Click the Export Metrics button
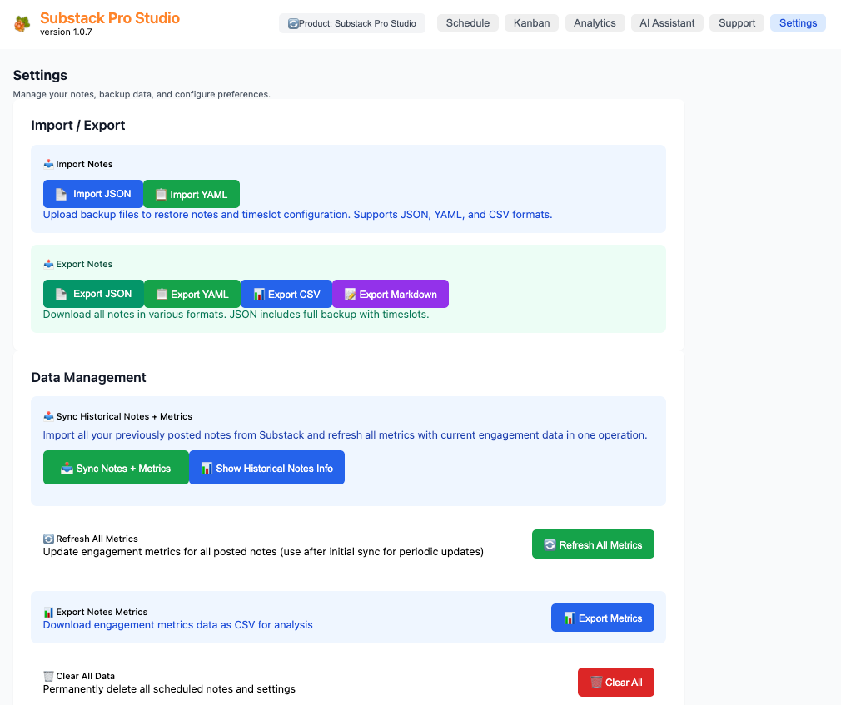This screenshot has width=841, height=705. click(603, 618)
